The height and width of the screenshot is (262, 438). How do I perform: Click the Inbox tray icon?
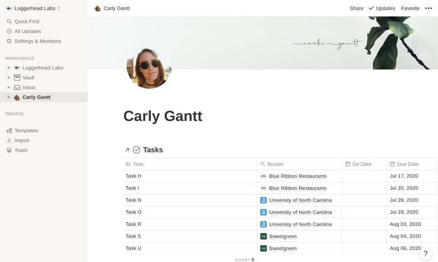click(17, 88)
